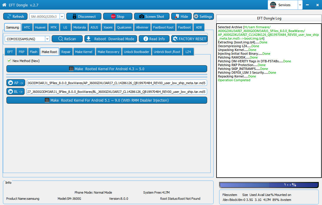Click the Factory Reset gear icon
Screen dimensions: 322x205
175,39
